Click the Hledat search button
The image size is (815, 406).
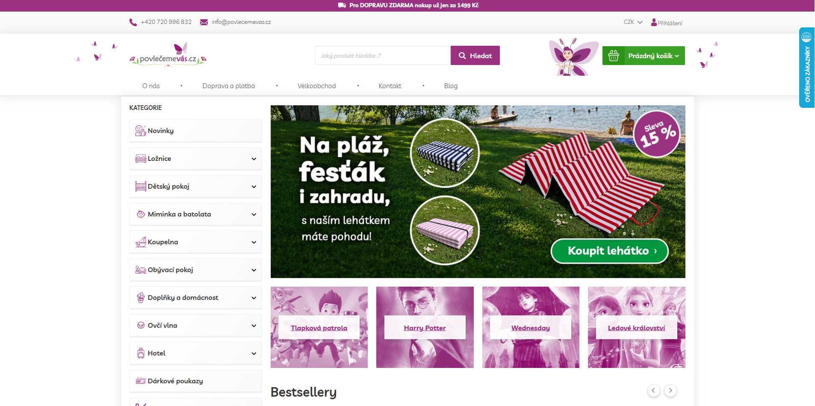click(475, 56)
